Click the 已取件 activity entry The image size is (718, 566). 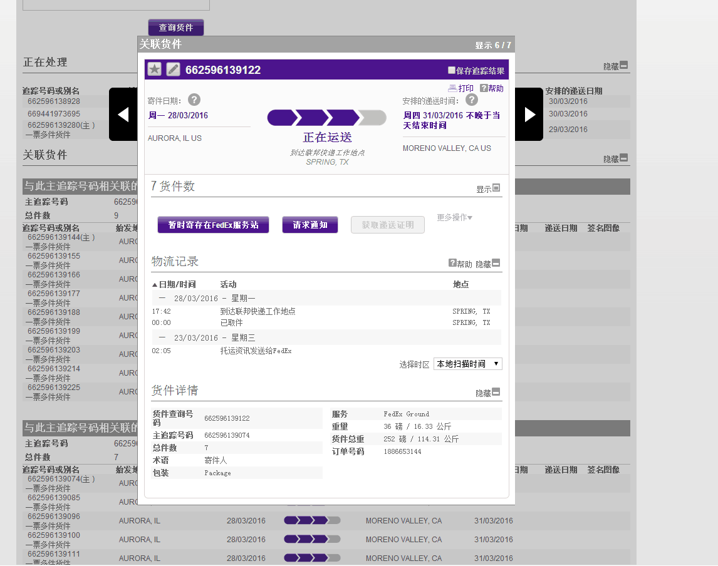click(x=231, y=322)
